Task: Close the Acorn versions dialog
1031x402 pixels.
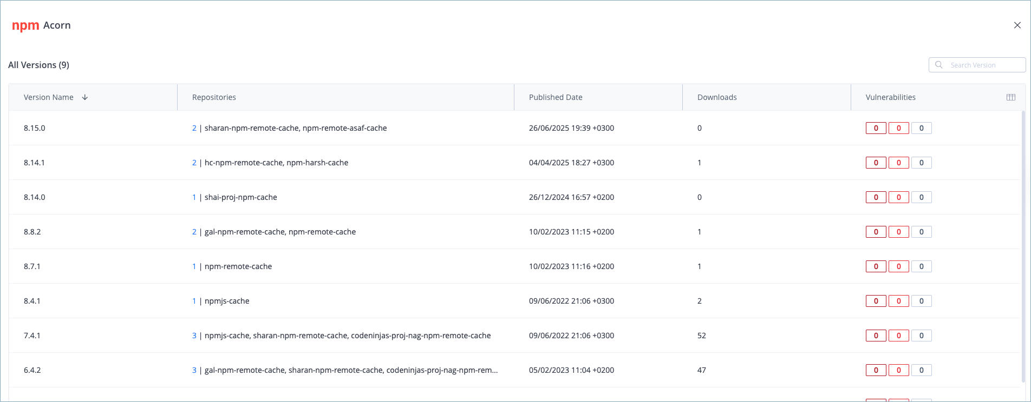Action: pyautogui.click(x=1017, y=25)
